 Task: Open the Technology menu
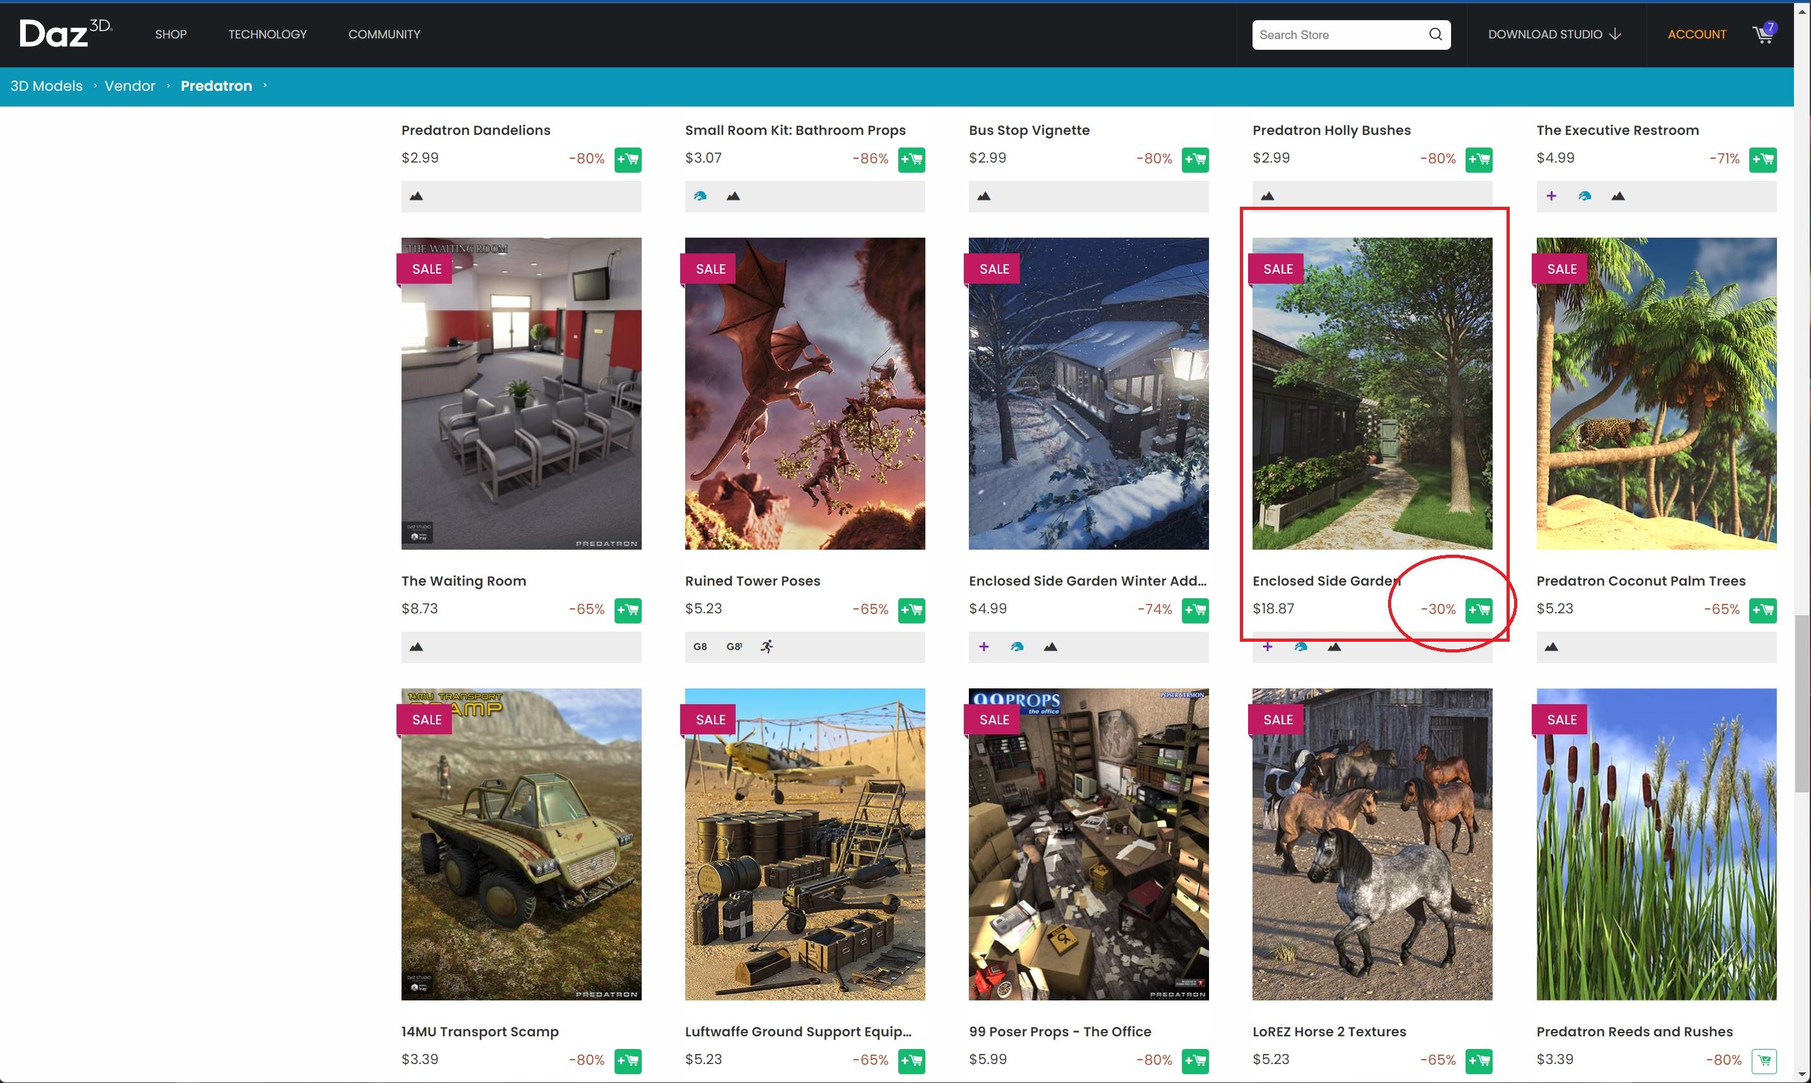(267, 34)
